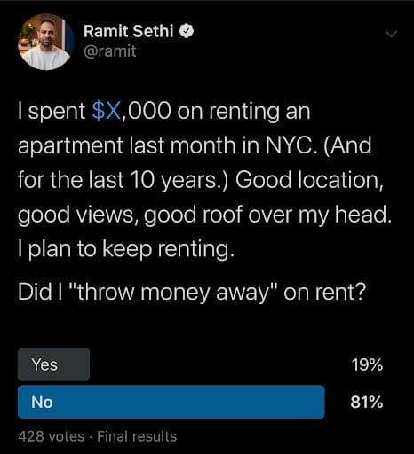The width and height of the screenshot is (414, 454).
Task: Open Ramit Sethi's profile picture
Action: pos(46,42)
